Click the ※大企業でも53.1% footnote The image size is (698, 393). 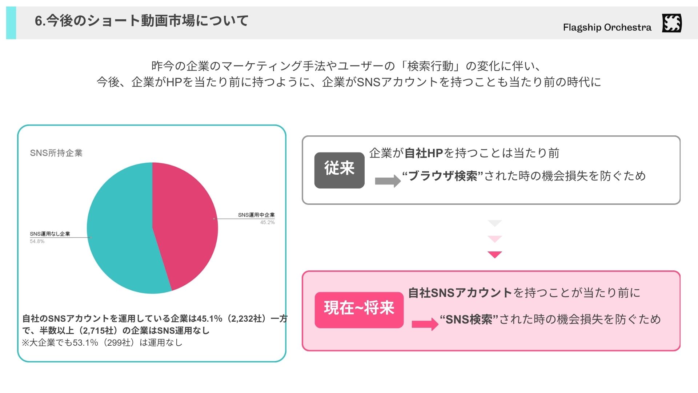(102, 342)
